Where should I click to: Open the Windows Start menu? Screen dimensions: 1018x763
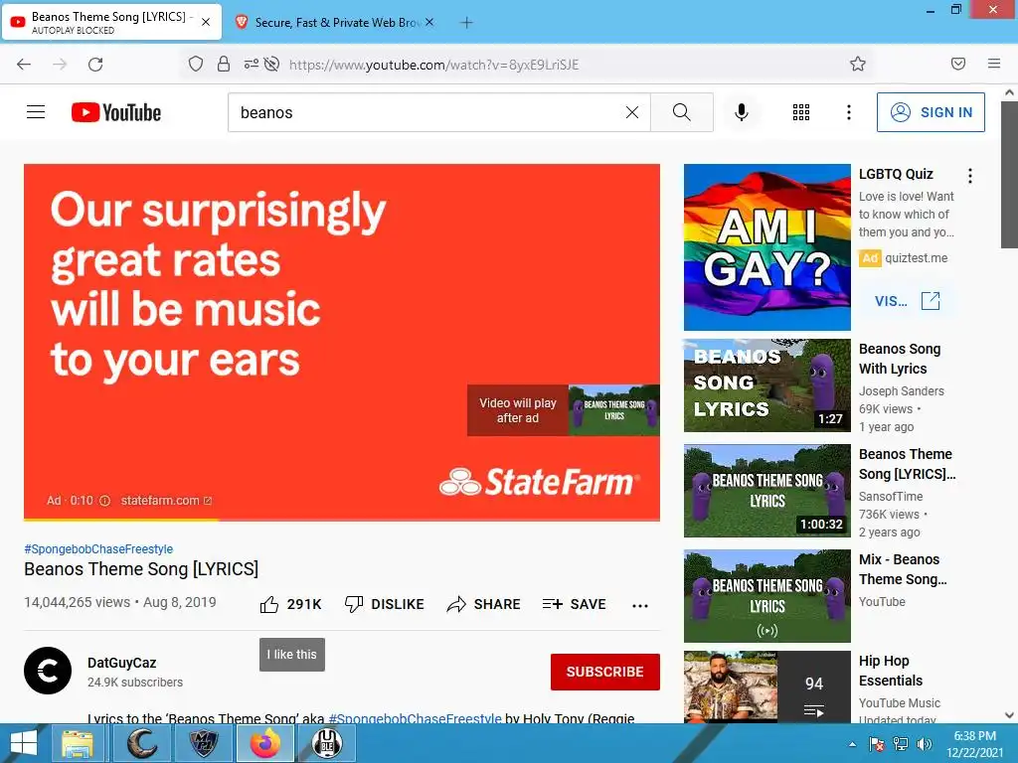pos(24,743)
